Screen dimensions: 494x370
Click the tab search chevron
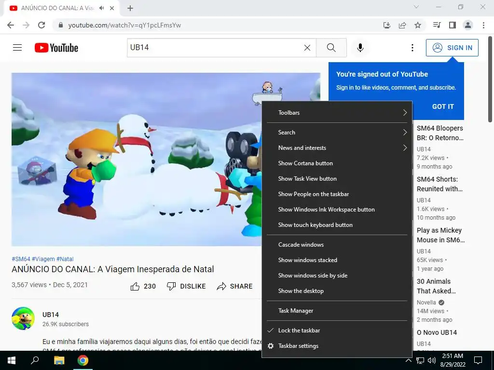[416, 7]
